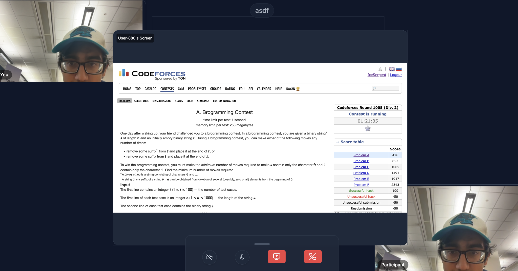Viewport: 518px width, 271px height.
Task: Open Problem F link in score table
Action: [361, 185]
